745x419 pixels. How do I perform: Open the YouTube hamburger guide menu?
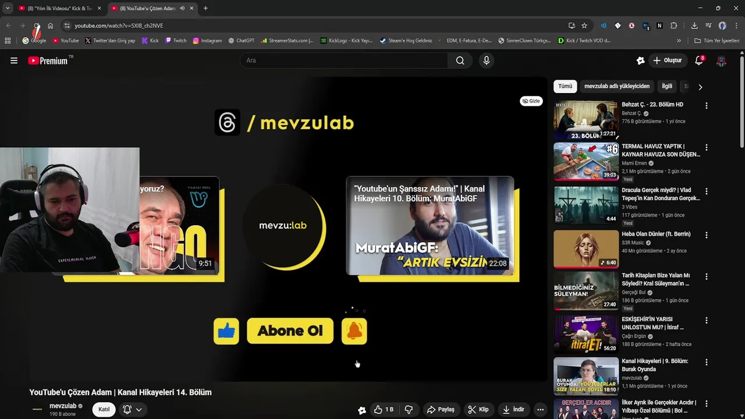pyautogui.click(x=14, y=61)
